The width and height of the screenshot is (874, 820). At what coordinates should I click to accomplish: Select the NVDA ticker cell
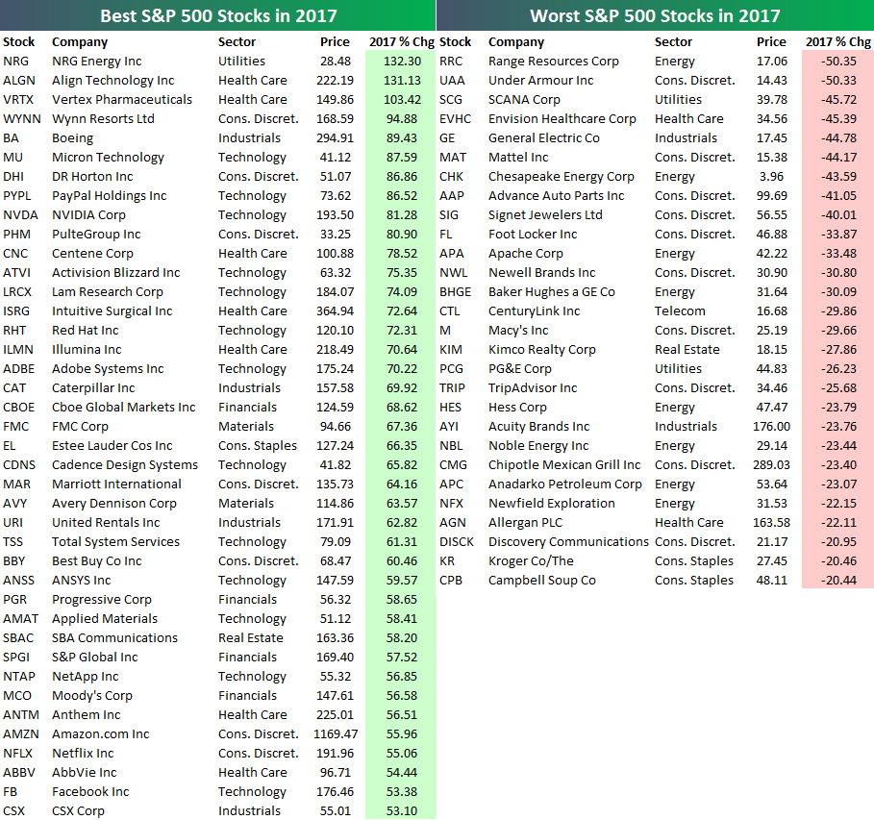pos(17,215)
